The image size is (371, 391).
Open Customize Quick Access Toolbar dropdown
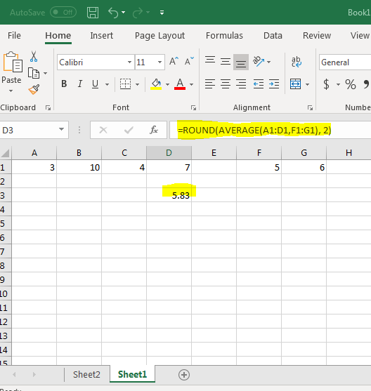tap(162, 13)
